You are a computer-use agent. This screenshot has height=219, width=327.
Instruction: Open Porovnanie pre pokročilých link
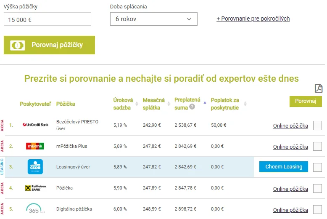(x=253, y=19)
